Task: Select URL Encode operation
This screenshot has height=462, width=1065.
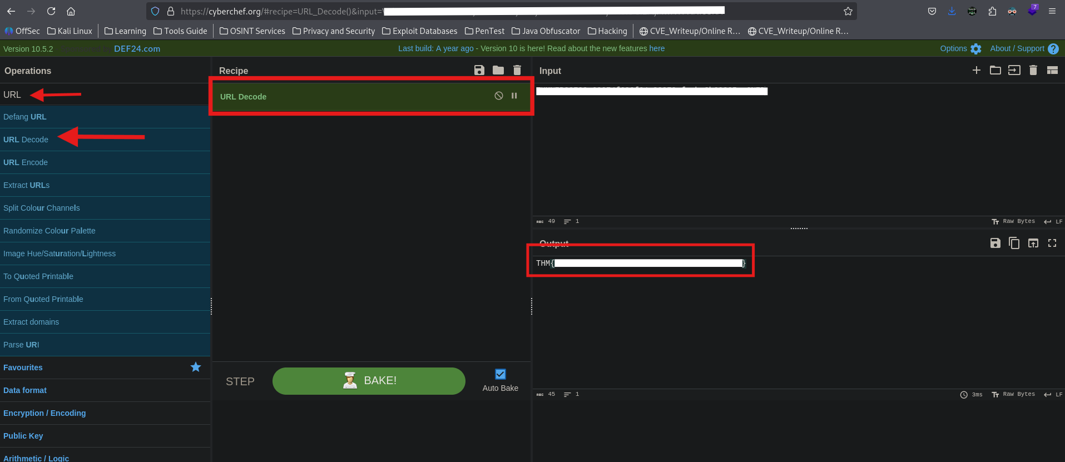Action: click(105, 162)
